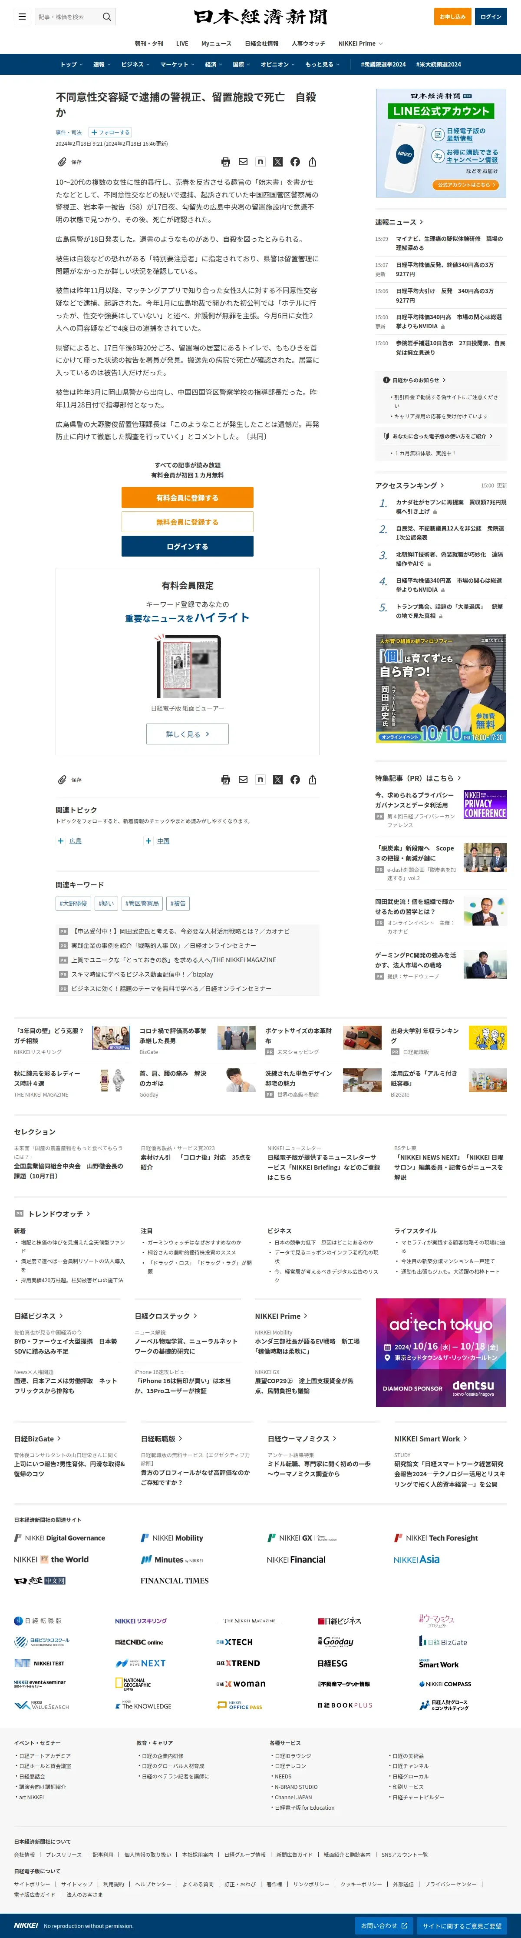The width and height of the screenshot is (521, 1938).
Task: Click the bottom upload share icon
Action: tap(312, 779)
